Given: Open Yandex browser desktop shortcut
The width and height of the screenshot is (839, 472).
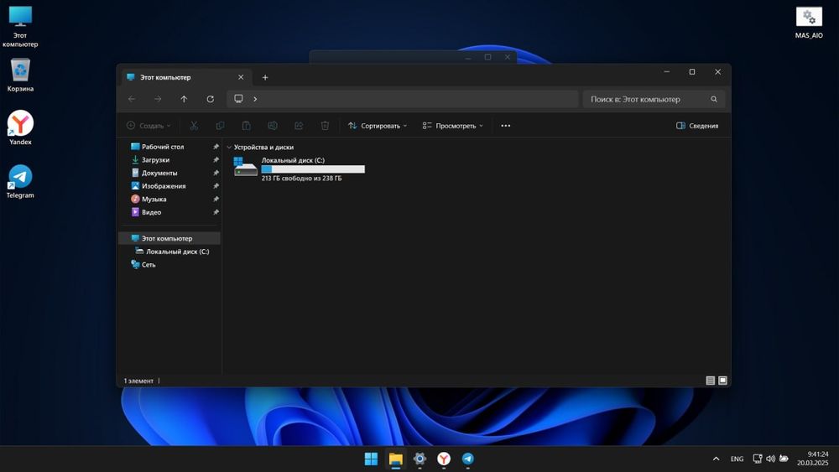Looking at the screenshot, I should pos(20,125).
